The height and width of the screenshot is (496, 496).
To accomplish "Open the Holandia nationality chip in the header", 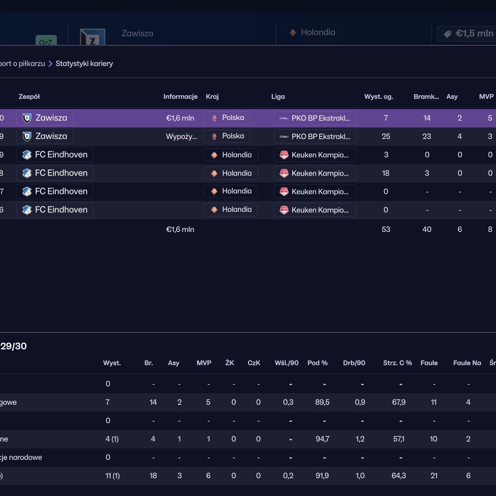I will tap(312, 33).
